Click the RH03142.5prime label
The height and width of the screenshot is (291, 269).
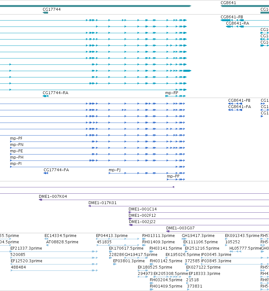pyautogui.click(x=166, y=261)
